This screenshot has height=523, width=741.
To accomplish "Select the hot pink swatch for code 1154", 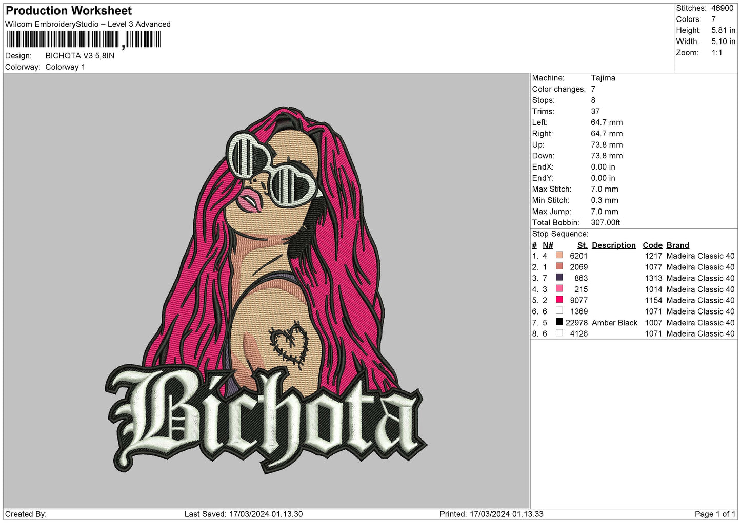I will tap(559, 300).
